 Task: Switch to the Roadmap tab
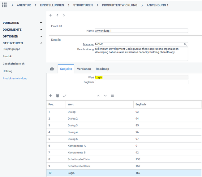tap(102, 69)
